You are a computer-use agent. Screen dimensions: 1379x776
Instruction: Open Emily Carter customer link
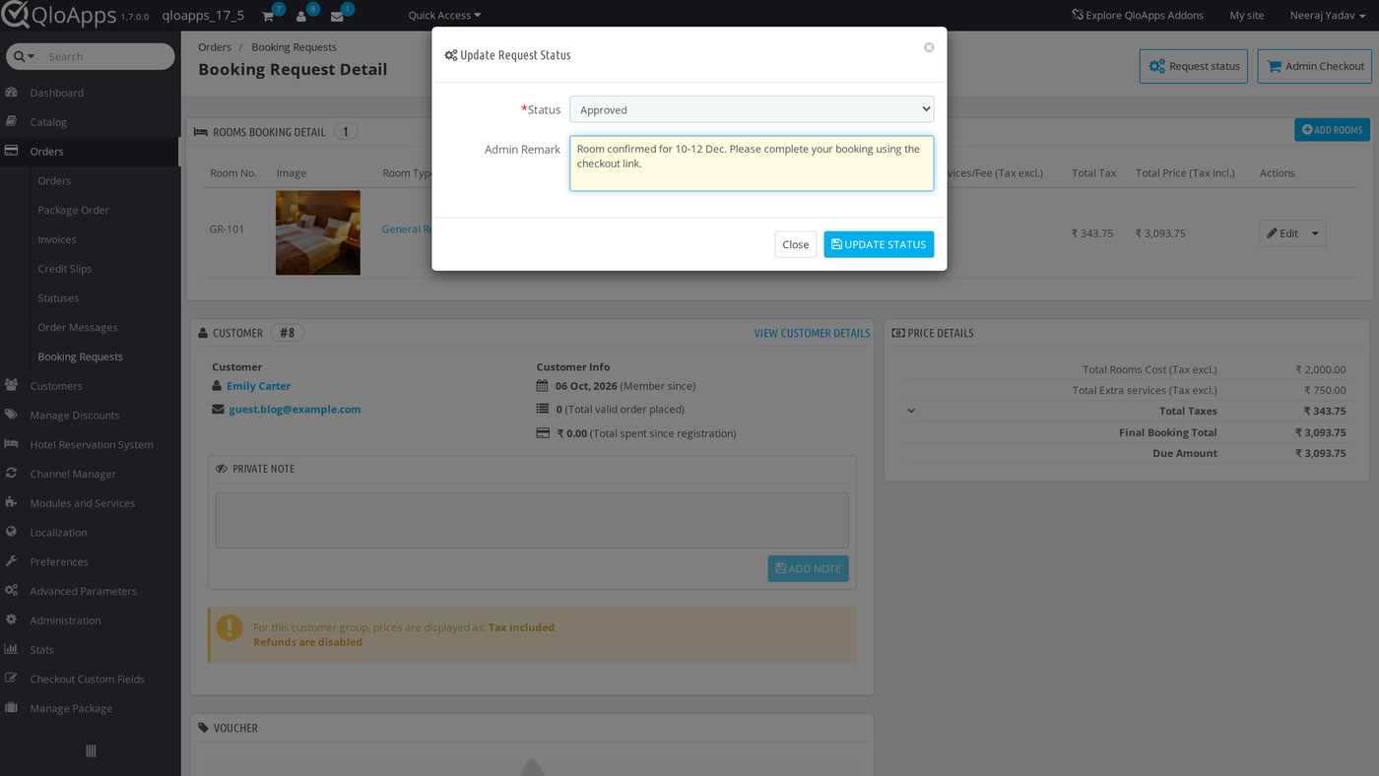tap(258, 386)
